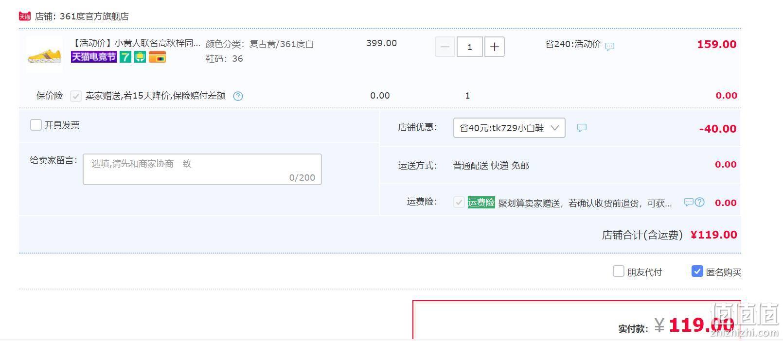Toggle the 运费险 checkbox
This screenshot has width=783, height=341.
click(x=459, y=202)
